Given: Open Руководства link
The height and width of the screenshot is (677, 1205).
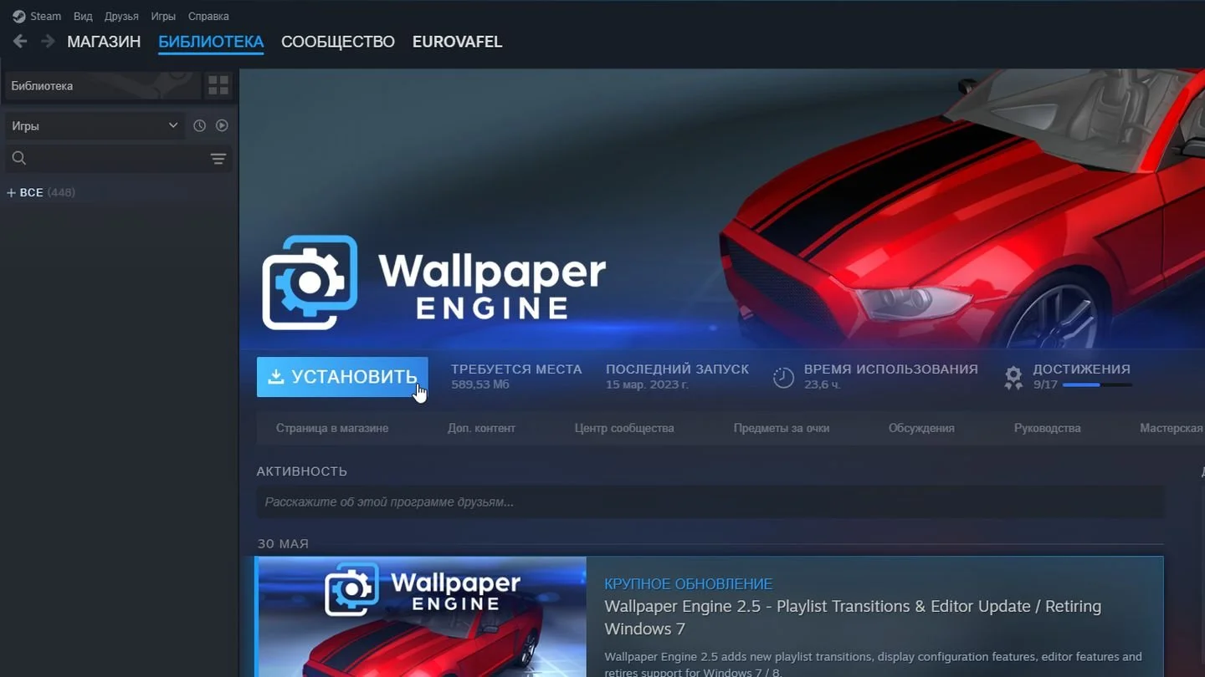Looking at the screenshot, I should (x=1047, y=428).
